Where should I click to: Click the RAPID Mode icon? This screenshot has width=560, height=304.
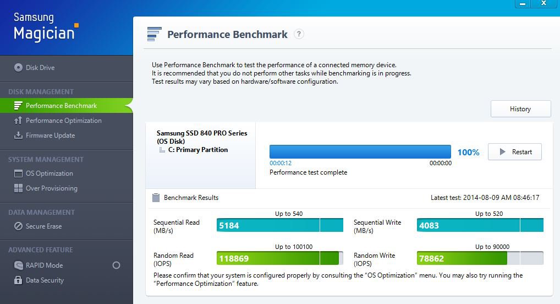(18, 265)
